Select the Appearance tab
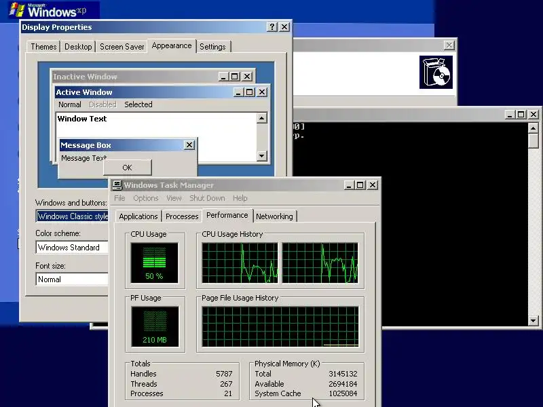Viewport: 543px width, 407px height. [x=172, y=45]
